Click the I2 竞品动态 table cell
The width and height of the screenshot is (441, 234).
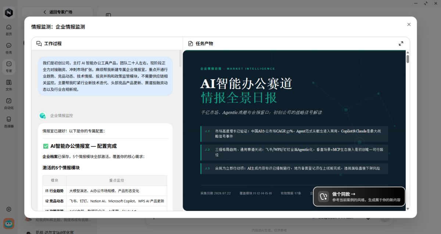click(x=54, y=201)
